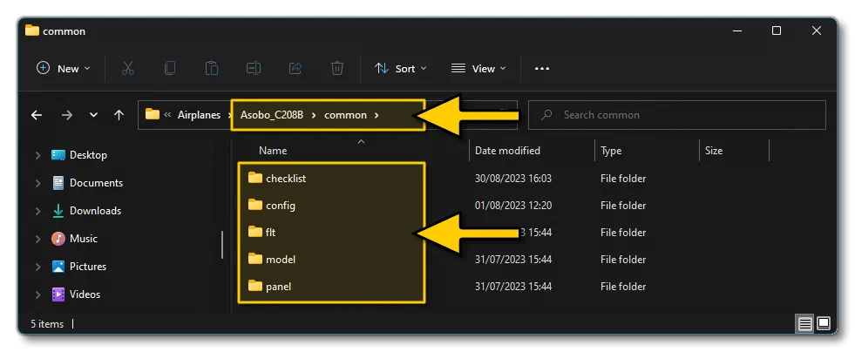
Task: Click the checklist folder icon
Action: click(x=255, y=178)
